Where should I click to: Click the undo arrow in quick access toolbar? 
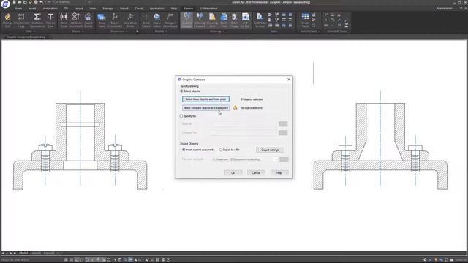pyautogui.click(x=41, y=2)
